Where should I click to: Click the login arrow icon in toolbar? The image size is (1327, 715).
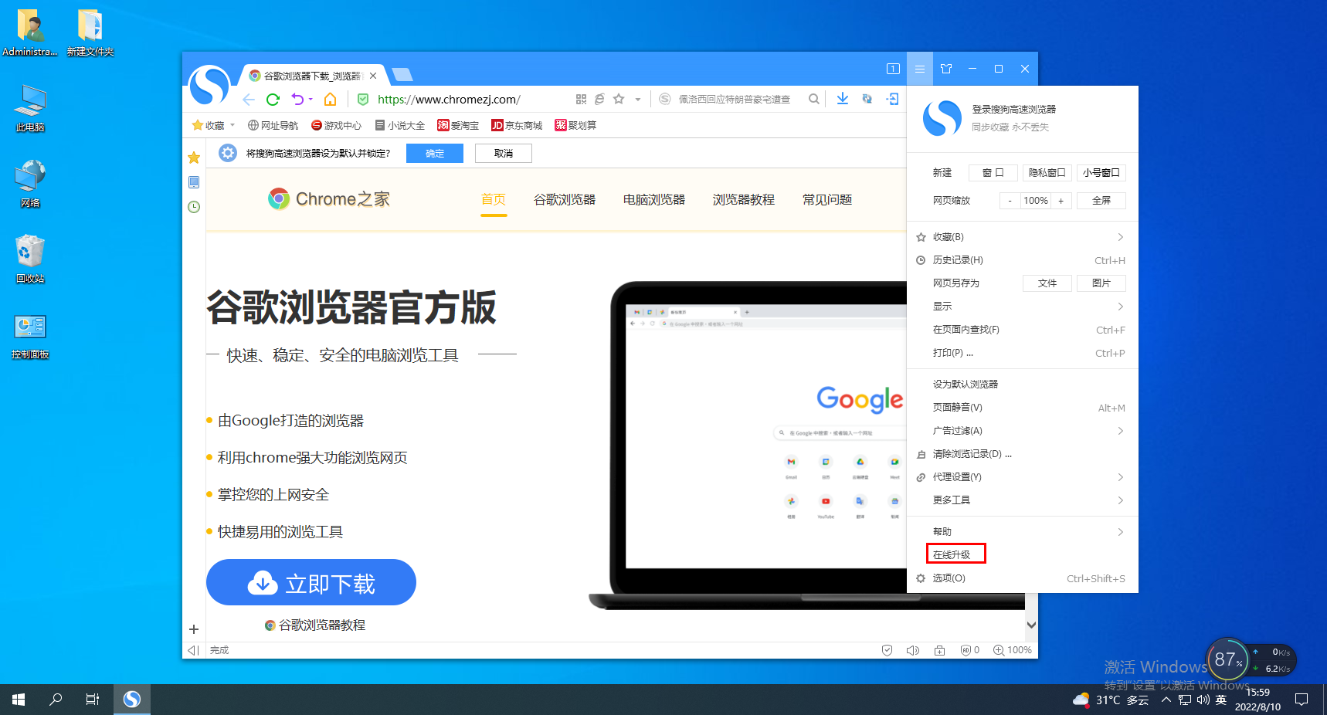892,99
